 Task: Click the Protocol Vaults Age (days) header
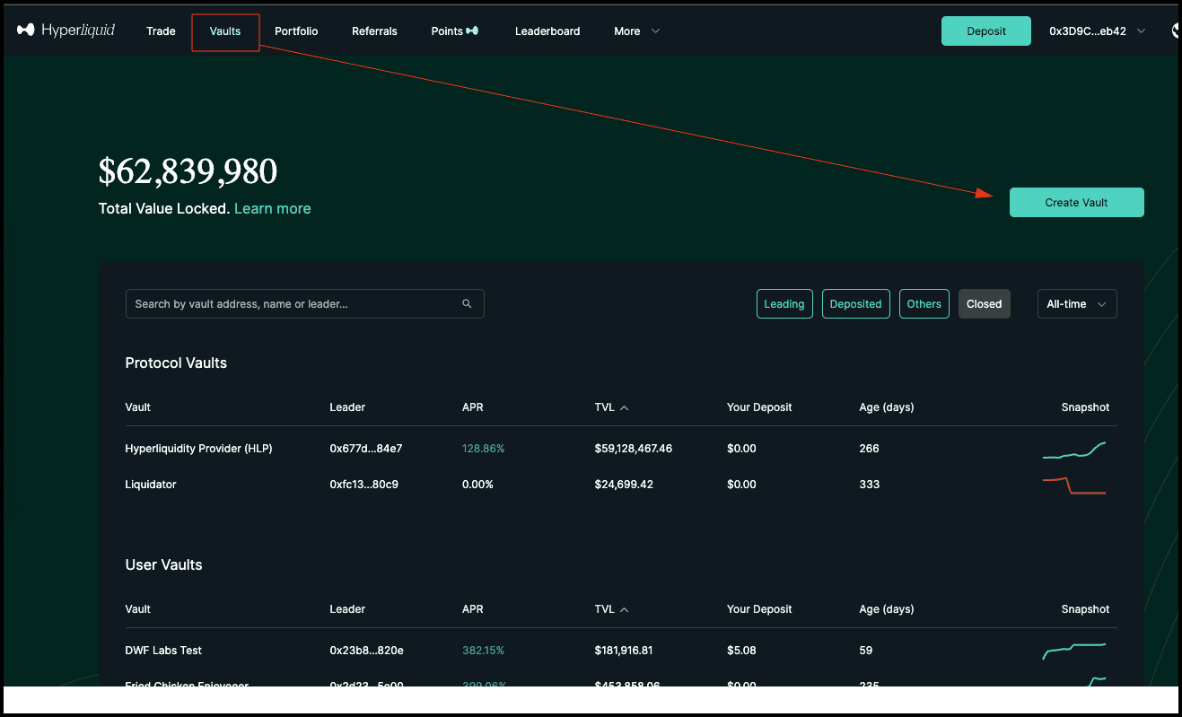[886, 407]
